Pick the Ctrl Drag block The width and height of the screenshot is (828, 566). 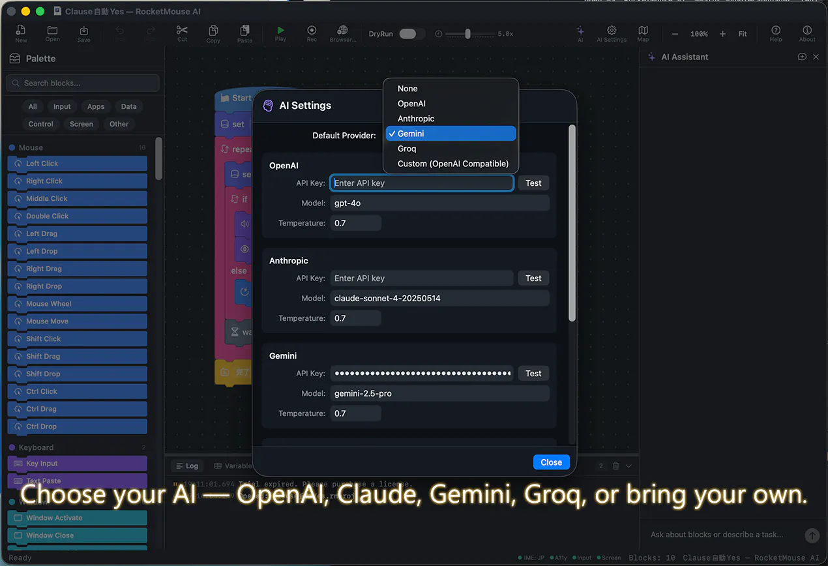(x=77, y=409)
